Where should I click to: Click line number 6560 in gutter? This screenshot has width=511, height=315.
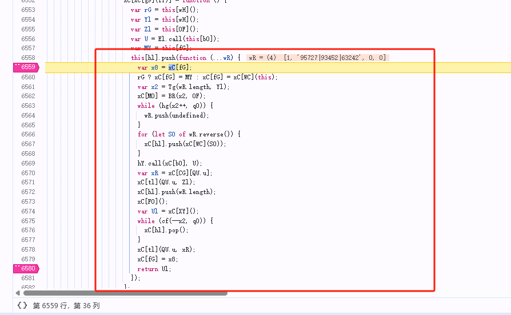click(x=28, y=77)
